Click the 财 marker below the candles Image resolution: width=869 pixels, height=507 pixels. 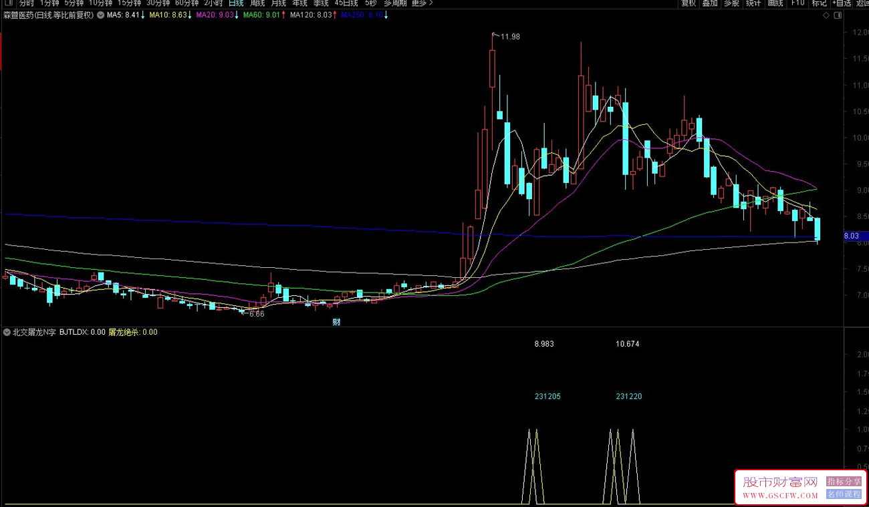coord(337,322)
